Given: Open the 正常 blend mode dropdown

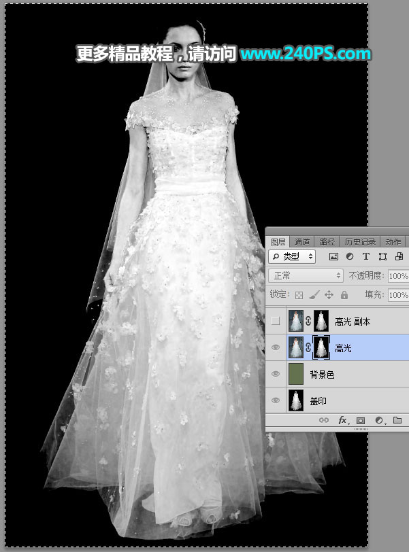Looking at the screenshot, I should point(306,275).
